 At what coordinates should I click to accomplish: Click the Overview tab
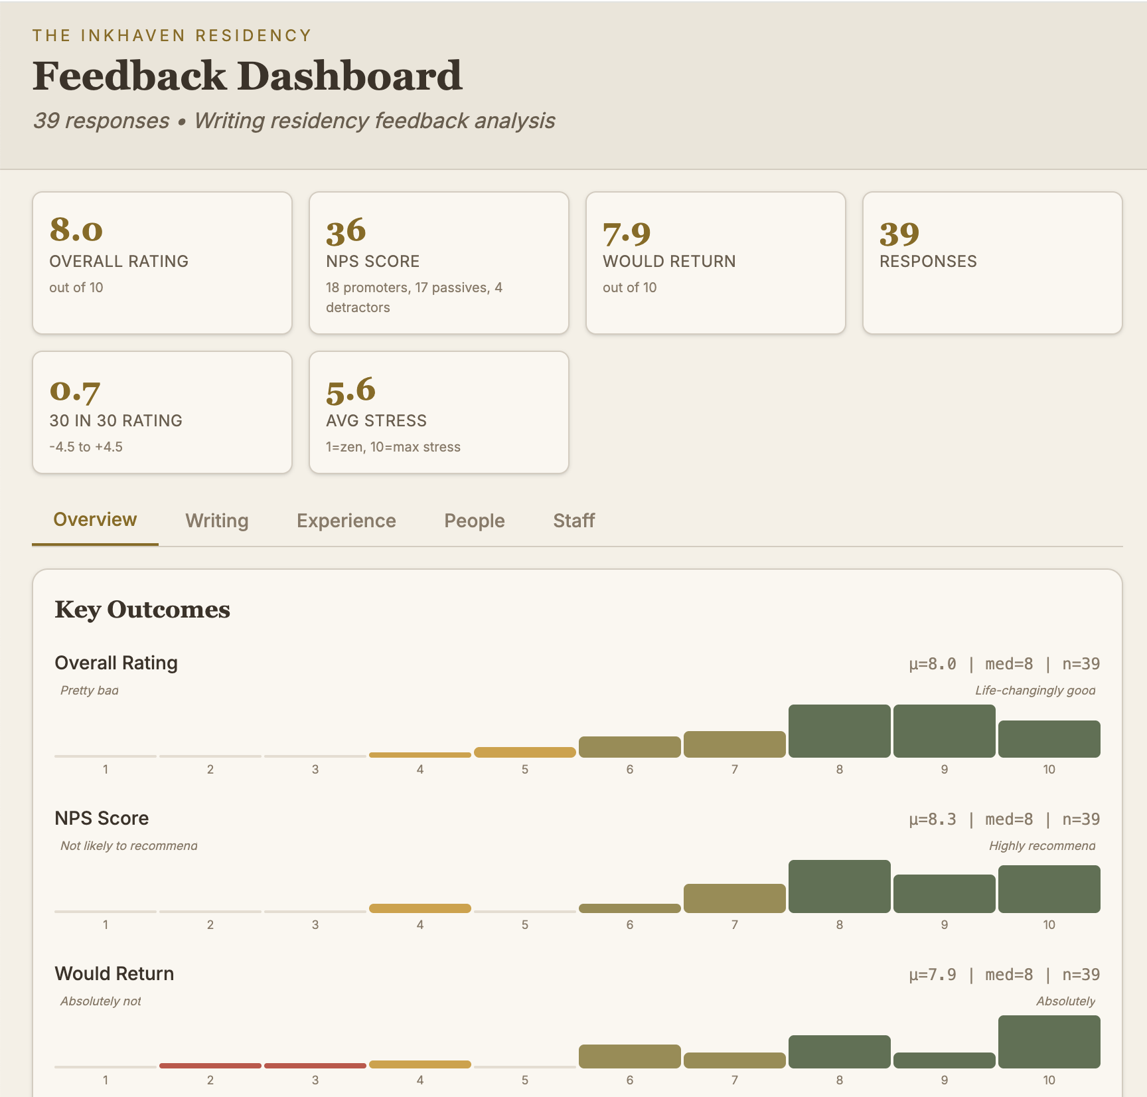95,519
